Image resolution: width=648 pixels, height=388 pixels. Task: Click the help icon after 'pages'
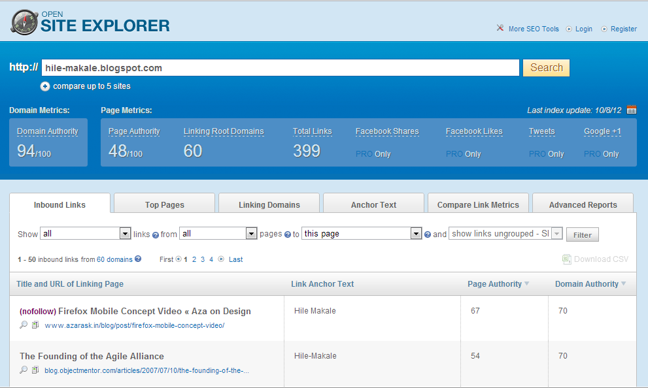click(x=288, y=235)
